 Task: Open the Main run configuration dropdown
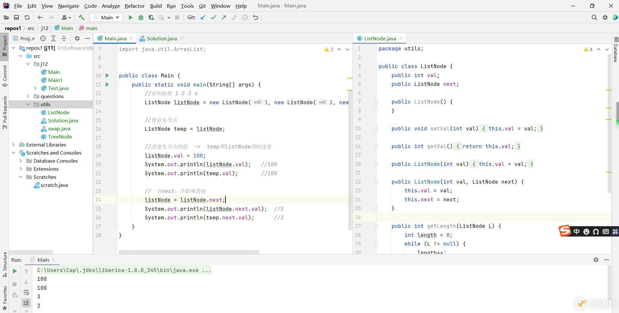pyautogui.click(x=106, y=17)
